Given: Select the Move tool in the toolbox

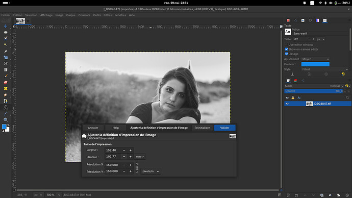Looking at the screenshot, I should pos(6,26).
